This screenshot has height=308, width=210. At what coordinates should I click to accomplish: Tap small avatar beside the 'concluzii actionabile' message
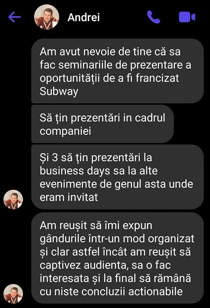point(13,294)
